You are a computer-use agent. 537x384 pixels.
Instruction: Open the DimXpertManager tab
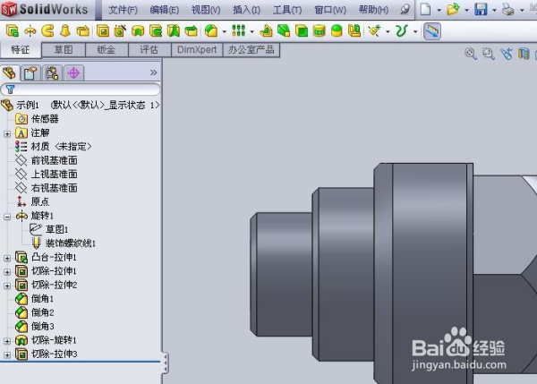pyautogui.click(x=73, y=73)
